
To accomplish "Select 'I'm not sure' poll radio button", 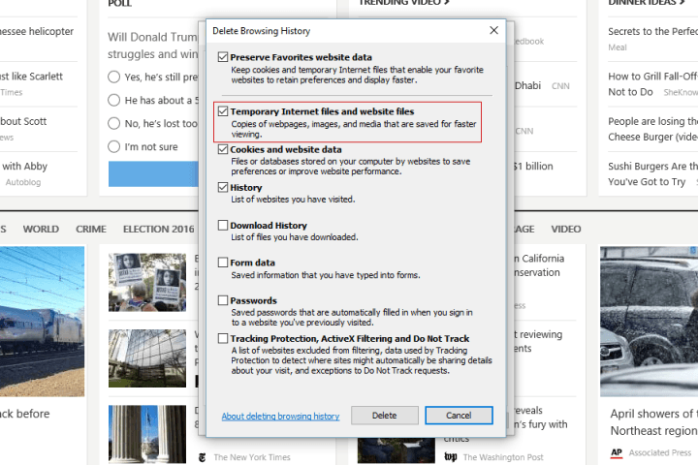I will pos(114,146).
